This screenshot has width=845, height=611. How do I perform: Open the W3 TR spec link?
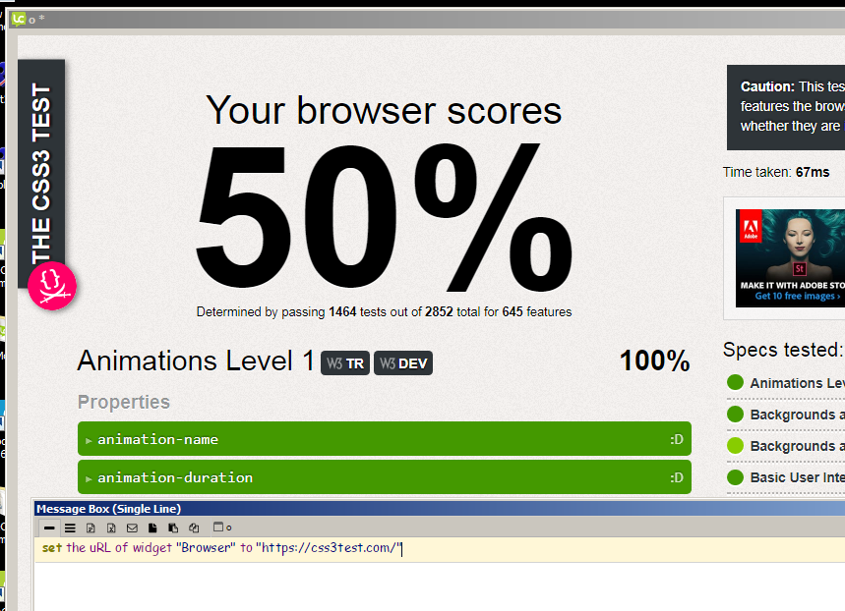(x=345, y=363)
